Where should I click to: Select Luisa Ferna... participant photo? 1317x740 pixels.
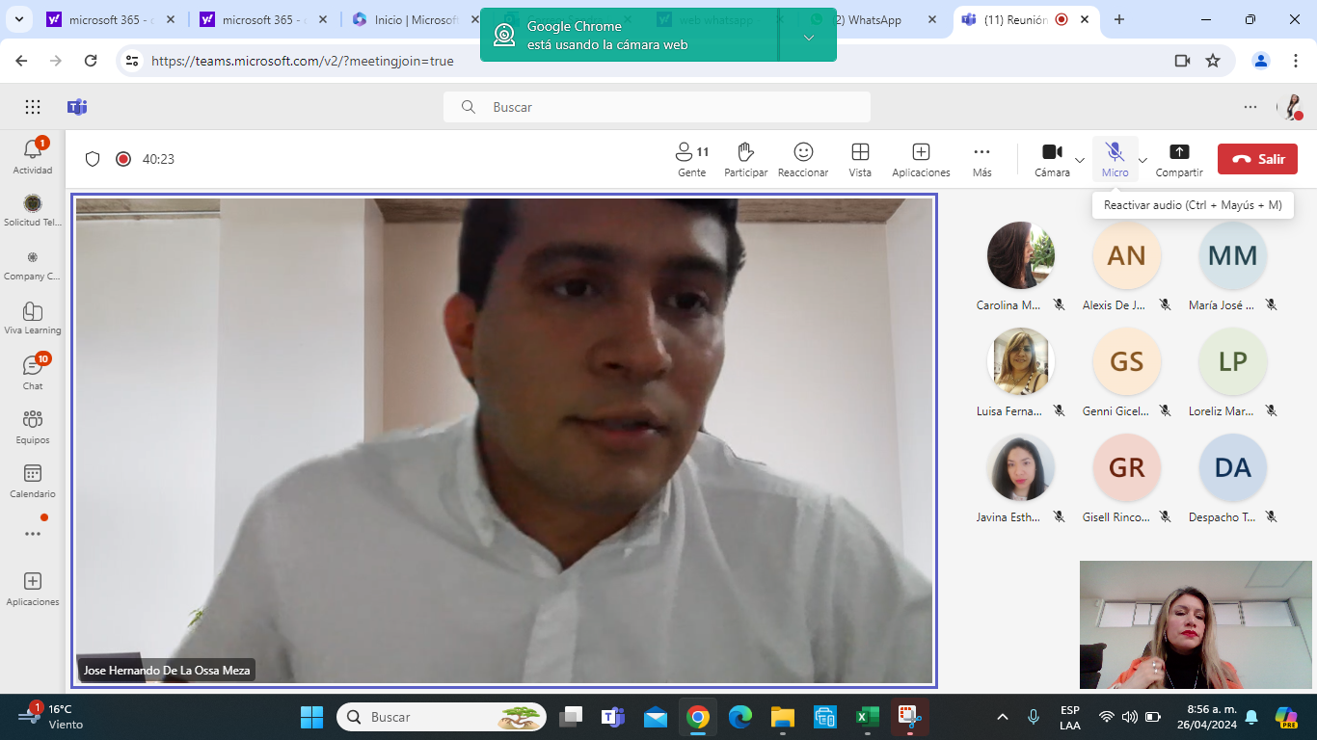pos(1021,361)
